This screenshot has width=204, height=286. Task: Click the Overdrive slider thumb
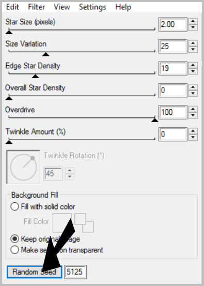point(155,120)
